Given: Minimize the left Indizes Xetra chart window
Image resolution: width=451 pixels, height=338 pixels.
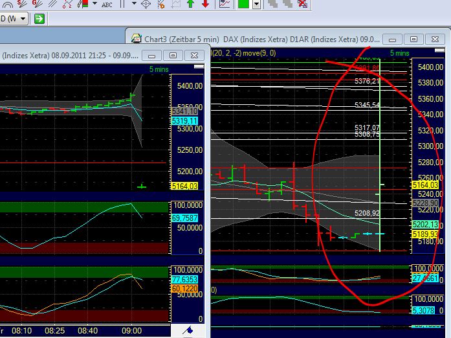Looking at the screenshot, I should tap(151, 56).
